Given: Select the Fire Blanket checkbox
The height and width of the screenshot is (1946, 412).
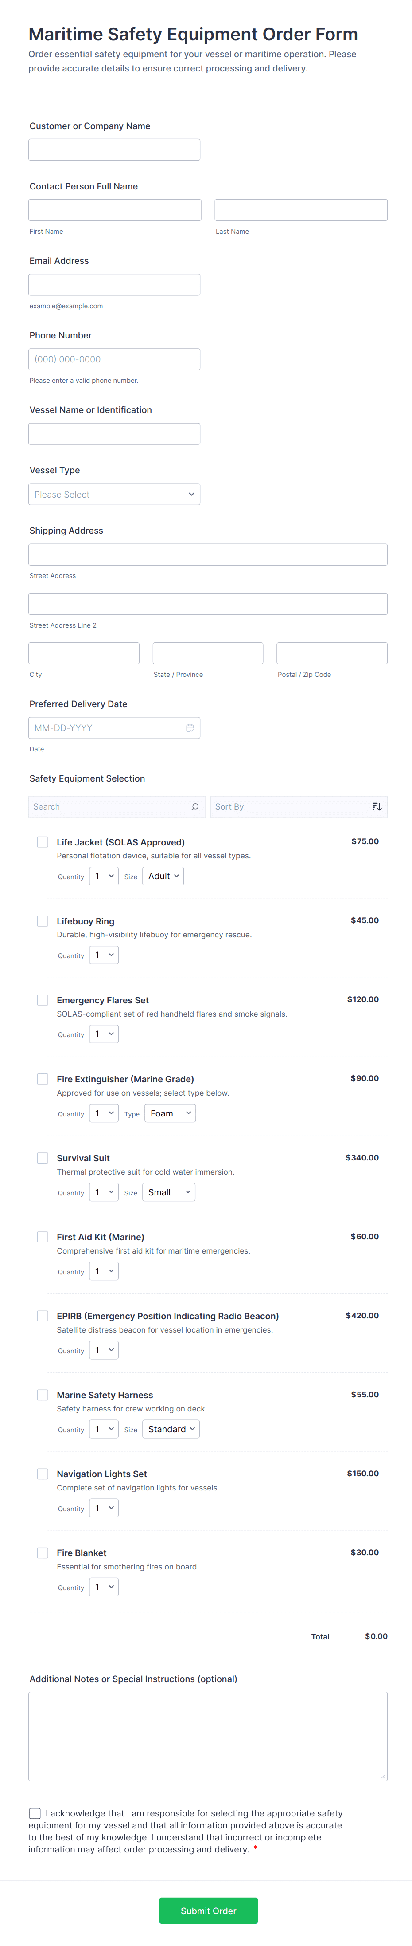Looking at the screenshot, I should pos(43,1553).
